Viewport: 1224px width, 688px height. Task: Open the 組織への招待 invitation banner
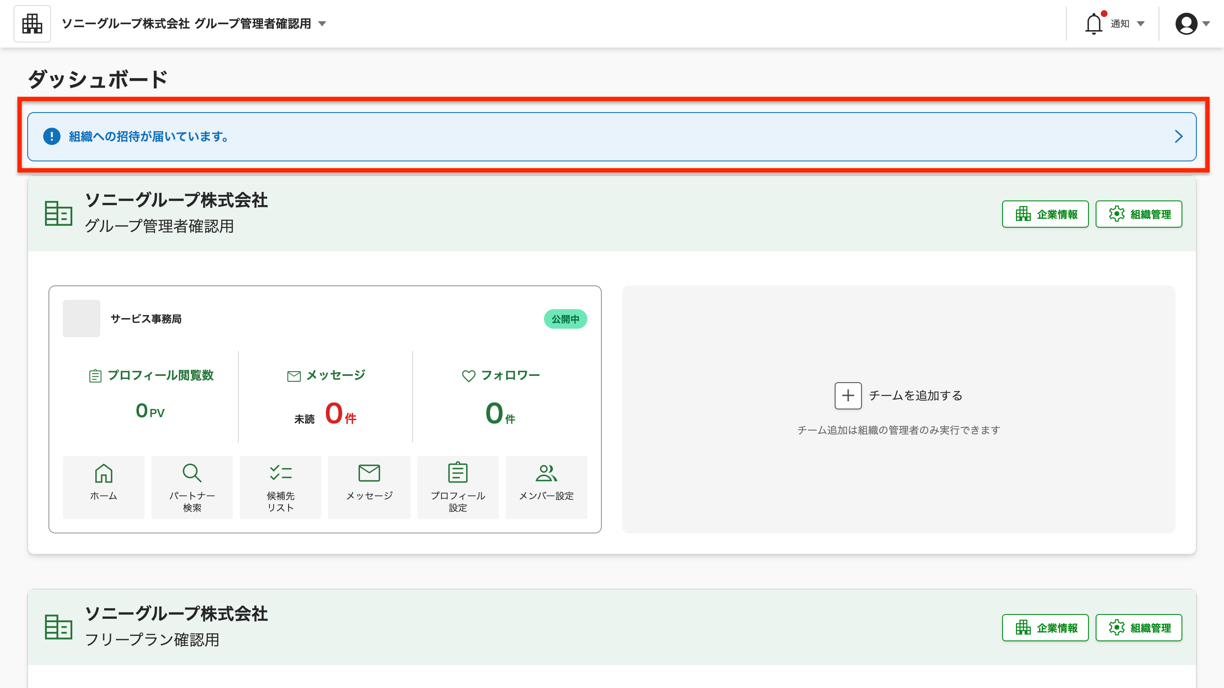tap(612, 136)
